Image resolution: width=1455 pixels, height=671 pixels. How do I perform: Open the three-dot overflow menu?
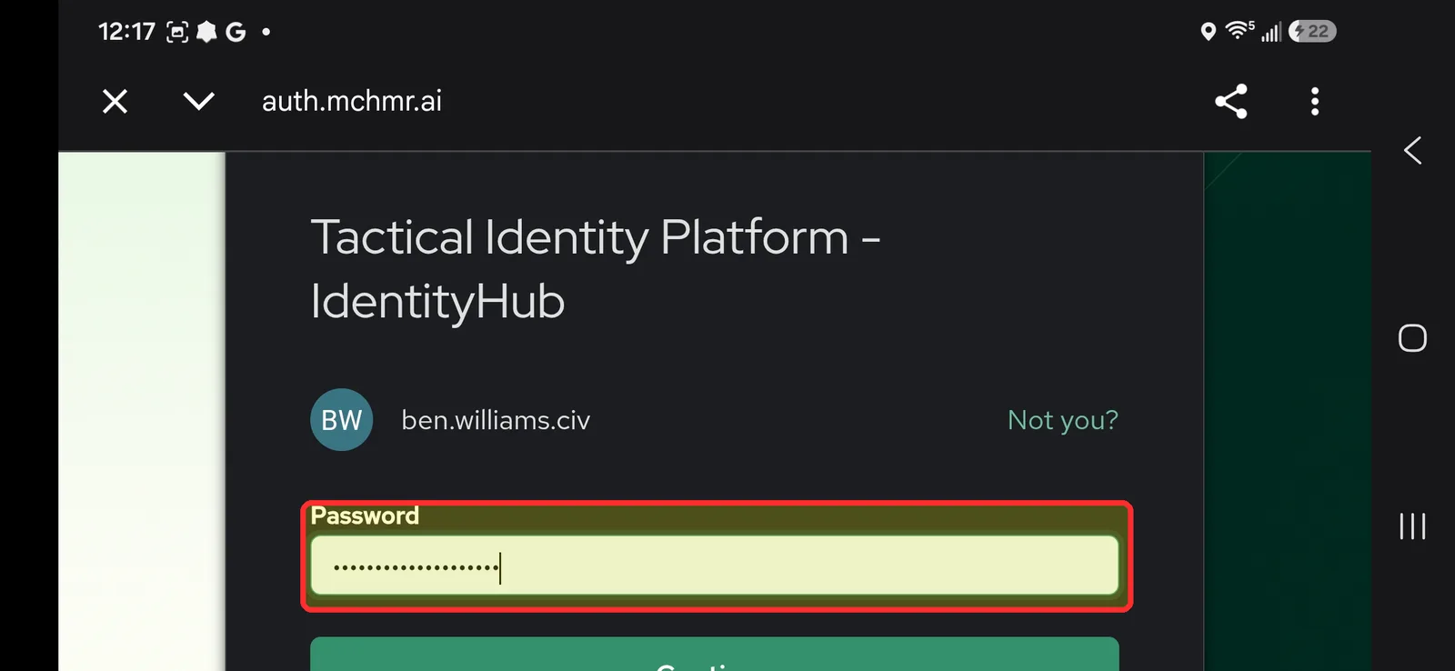(x=1315, y=101)
